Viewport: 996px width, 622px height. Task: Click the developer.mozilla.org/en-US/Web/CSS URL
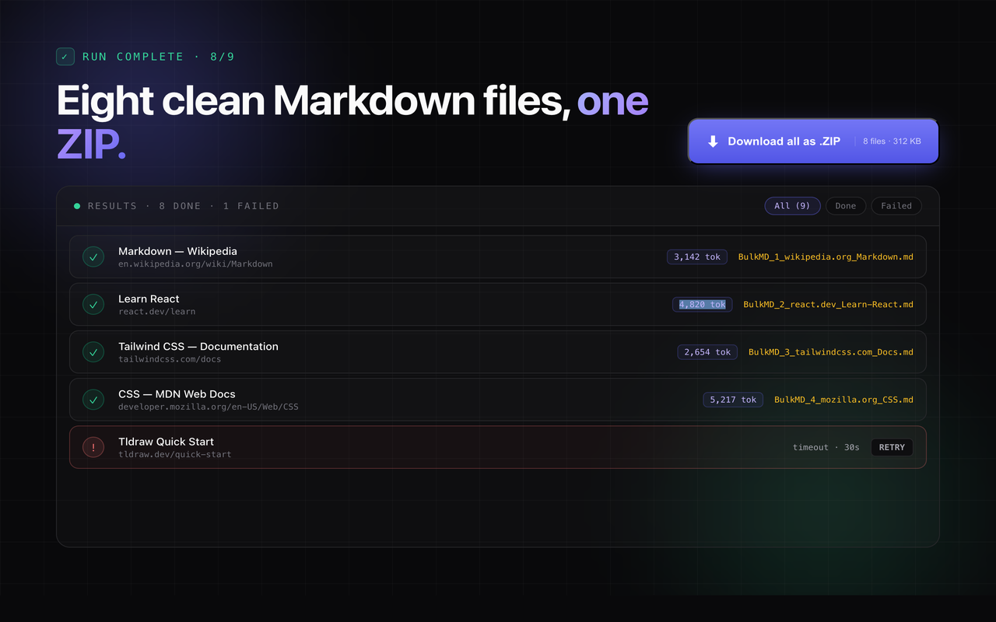209,407
